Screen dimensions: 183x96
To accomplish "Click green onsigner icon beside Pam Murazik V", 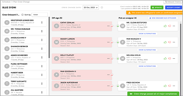I will 118,42.
